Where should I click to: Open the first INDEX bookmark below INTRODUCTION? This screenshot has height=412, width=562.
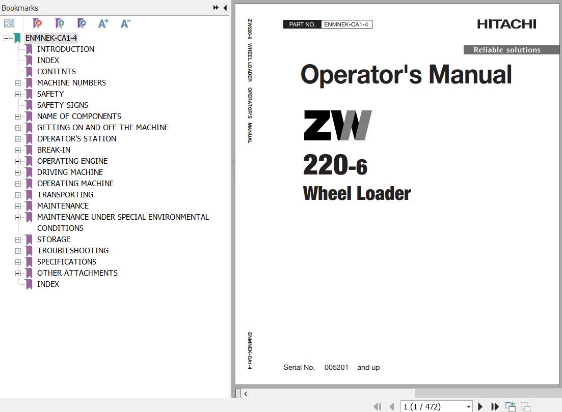48,61
